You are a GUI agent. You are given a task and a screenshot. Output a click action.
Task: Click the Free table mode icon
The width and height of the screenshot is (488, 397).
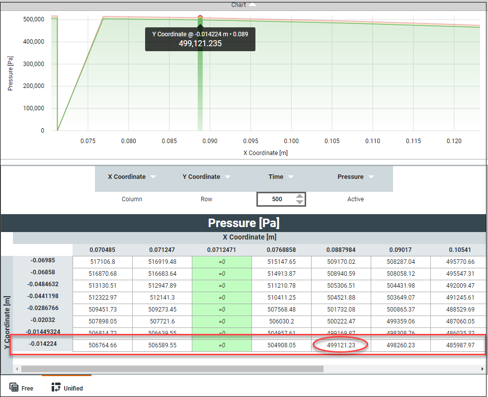click(x=14, y=388)
